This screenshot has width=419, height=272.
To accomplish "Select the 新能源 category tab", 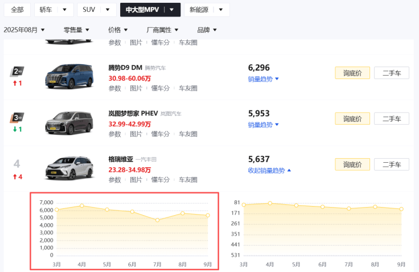I will pyautogui.click(x=199, y=10).
